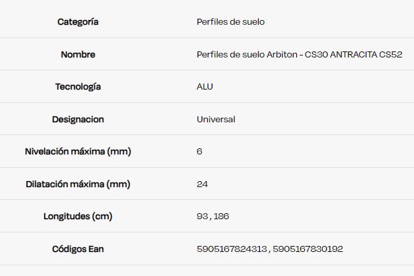The height and width of the screenshot is (276, 414).
Task: Select the dilatación value 24
Action: (x=202, y=184)
